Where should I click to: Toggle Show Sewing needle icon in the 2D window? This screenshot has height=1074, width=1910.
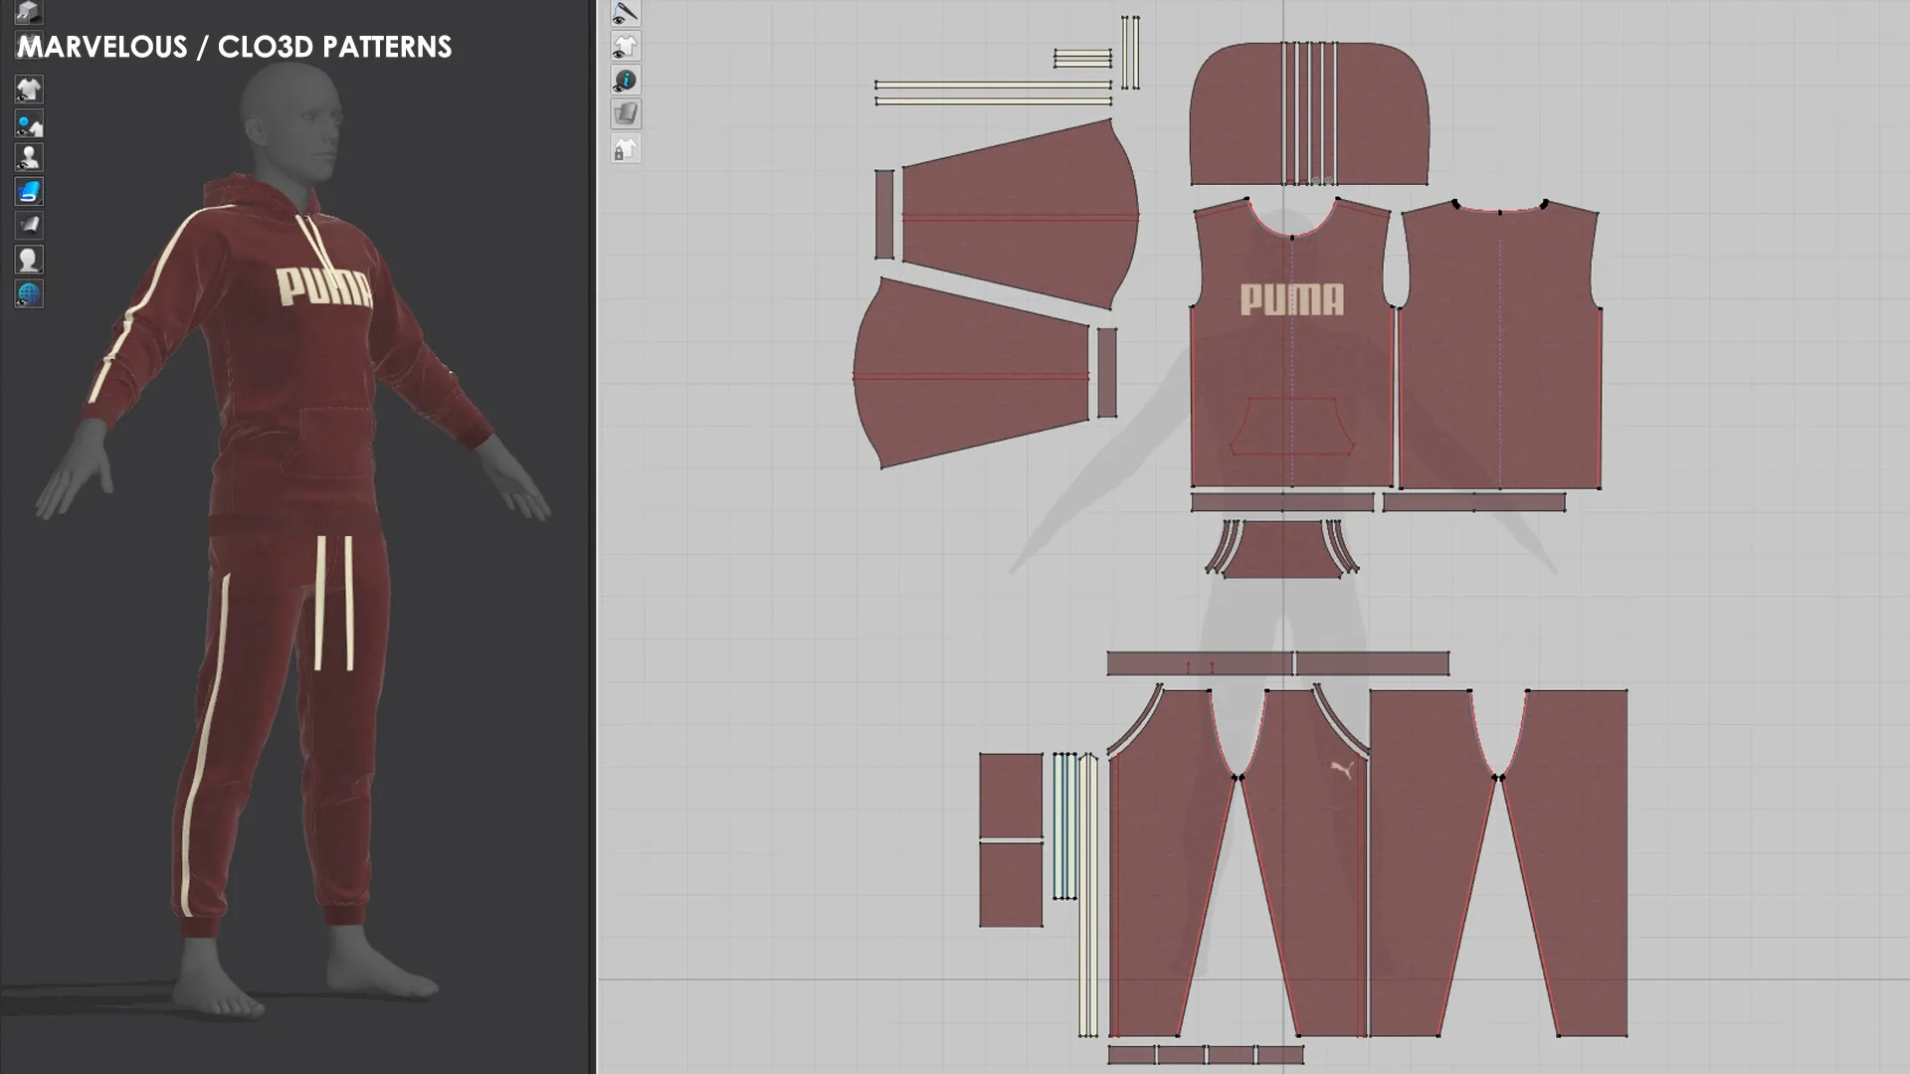tap(626, 13)
